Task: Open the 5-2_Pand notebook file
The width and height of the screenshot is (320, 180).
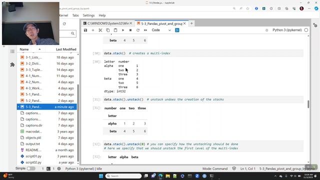Action: pyautogui.click(x=47, y=101)
